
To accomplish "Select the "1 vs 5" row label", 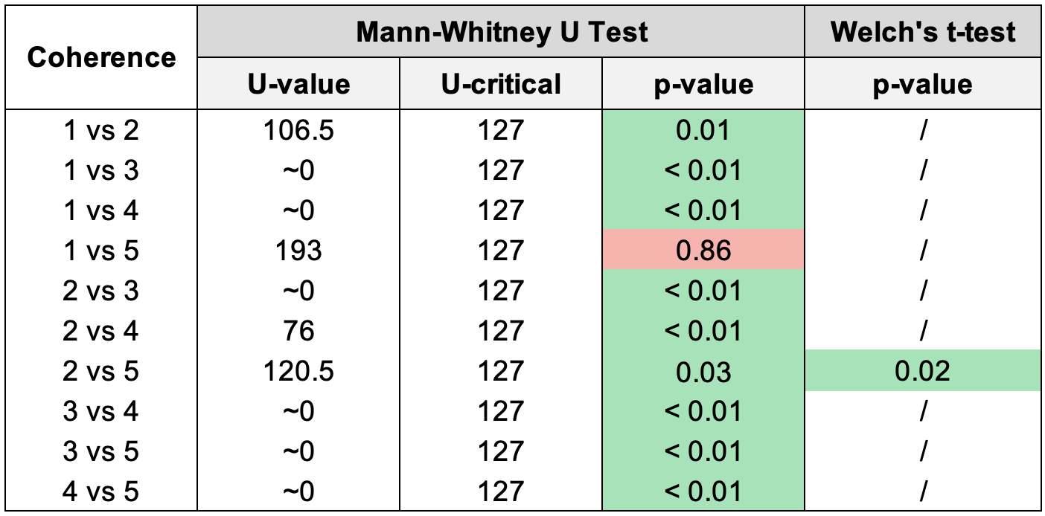I will (101, 251).
